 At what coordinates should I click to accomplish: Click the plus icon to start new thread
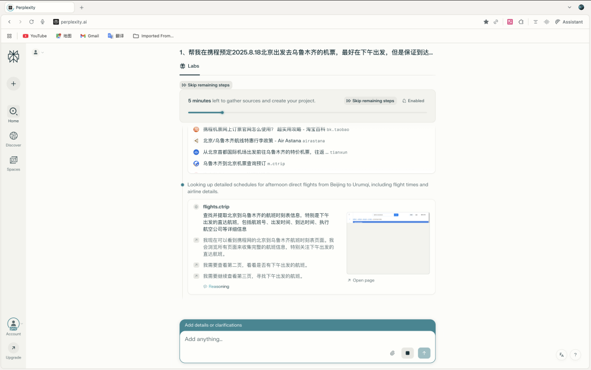tap(13, 84)
